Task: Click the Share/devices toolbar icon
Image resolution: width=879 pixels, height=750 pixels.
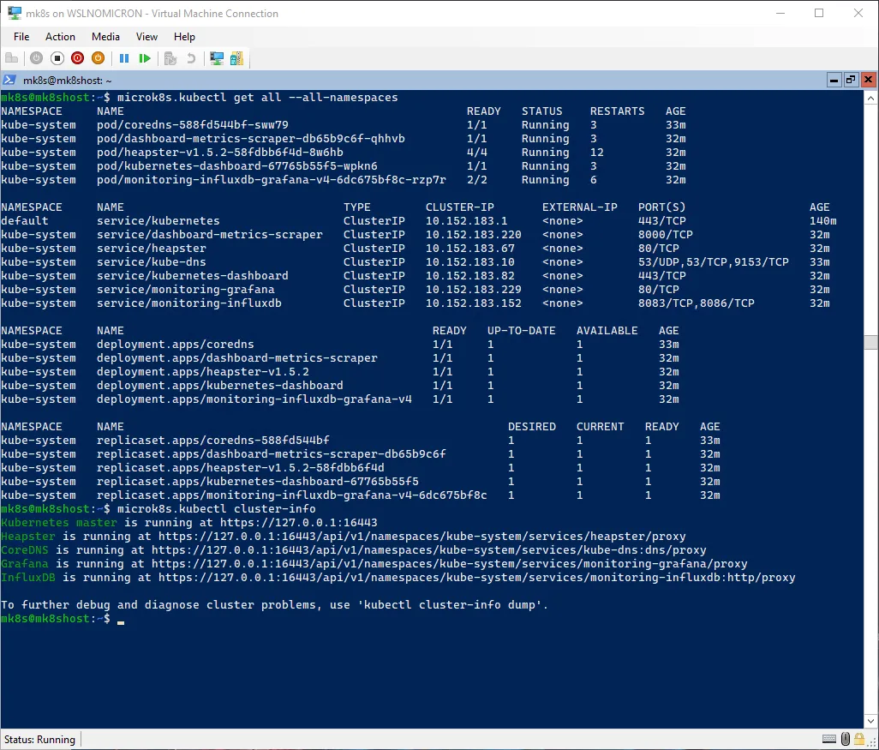Action: 237,58
